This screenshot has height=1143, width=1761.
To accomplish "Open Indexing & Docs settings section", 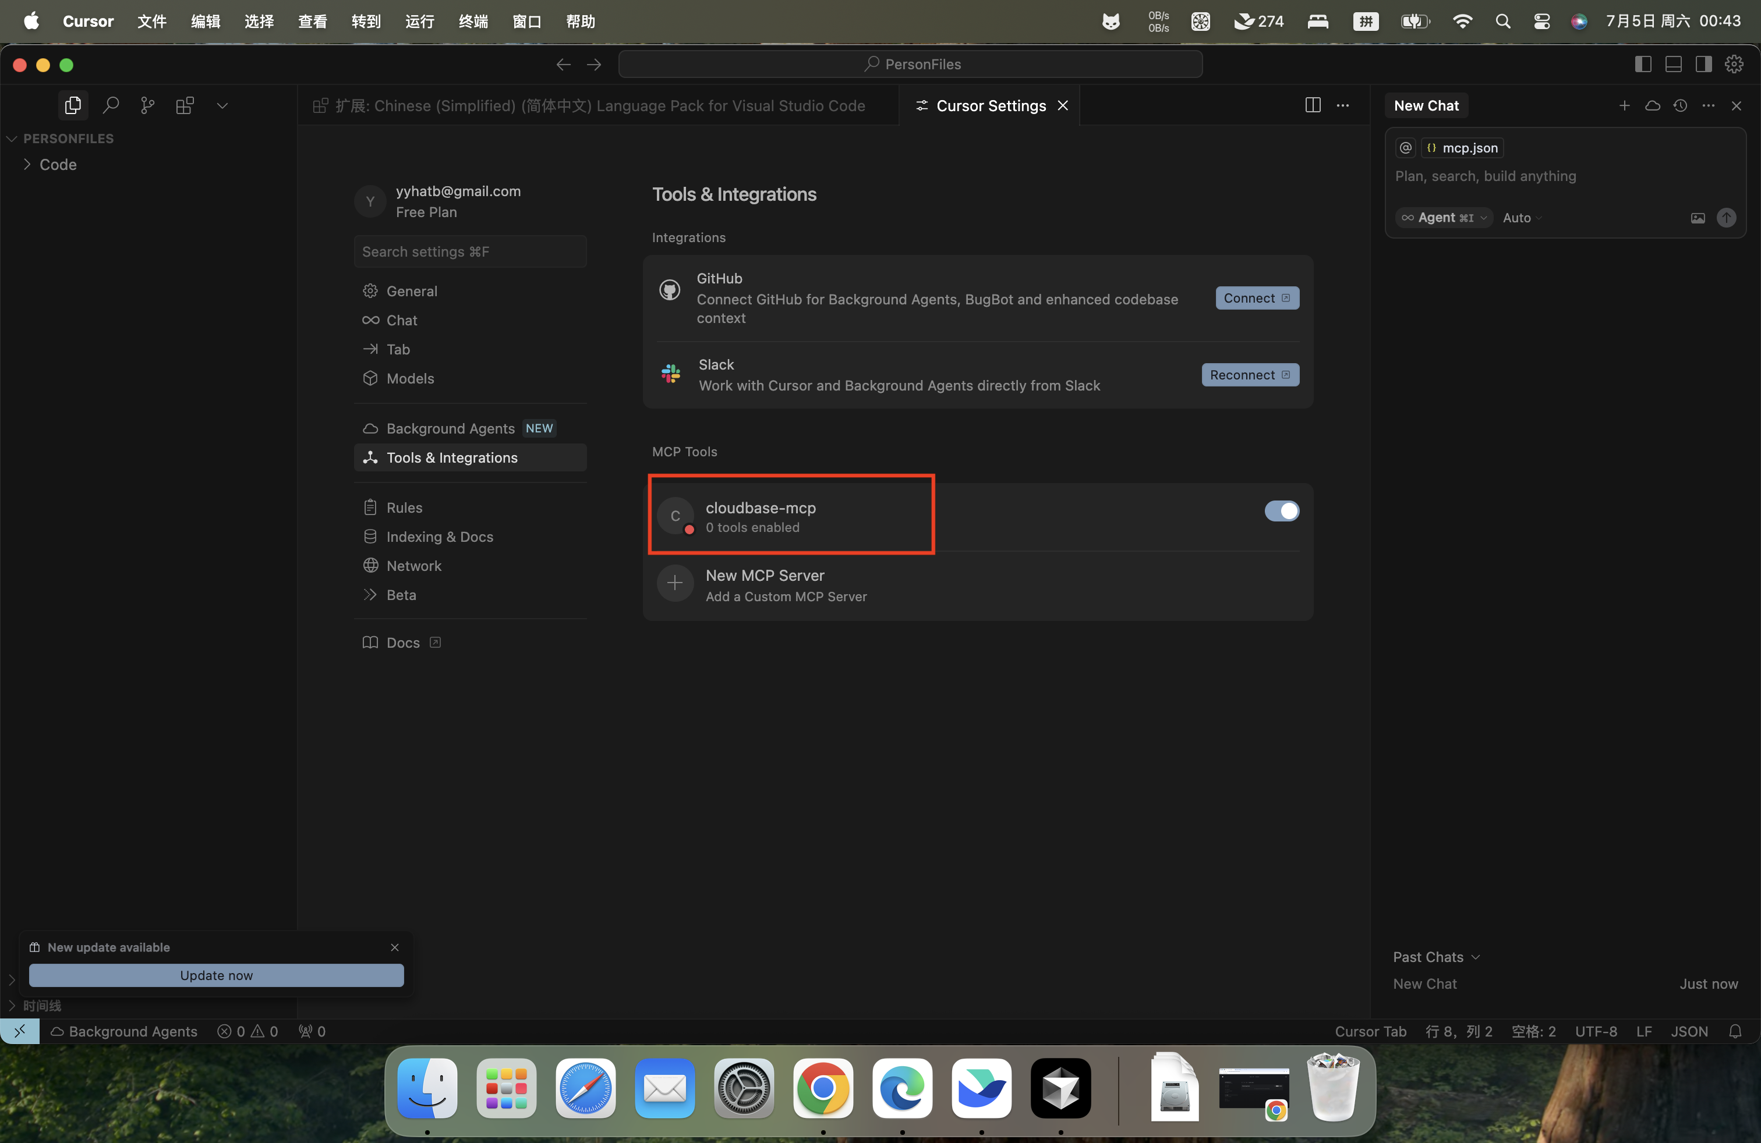I will [x=470, y=537].
